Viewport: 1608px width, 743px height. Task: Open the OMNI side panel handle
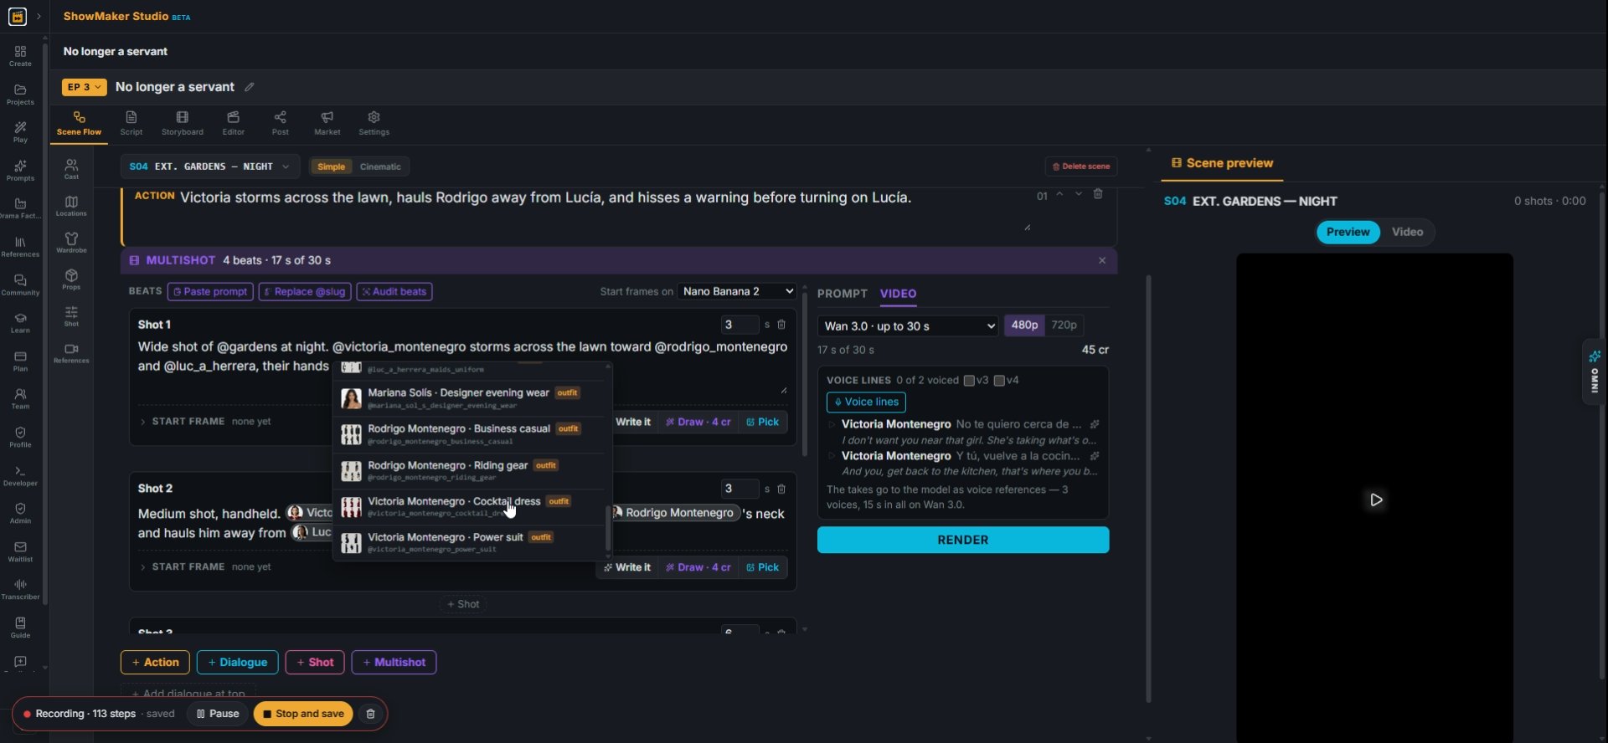1594,372
